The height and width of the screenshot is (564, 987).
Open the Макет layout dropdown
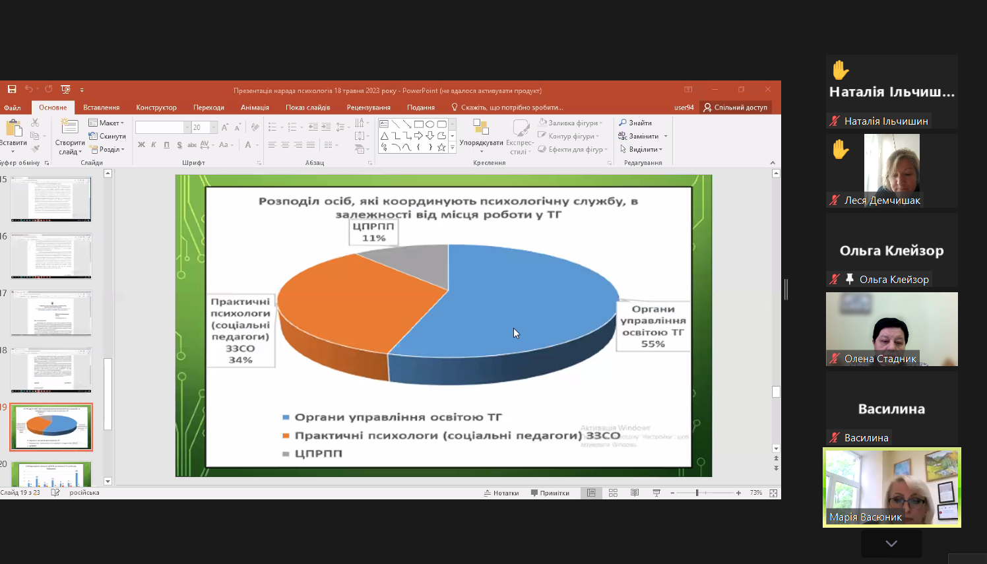[107, 123]
